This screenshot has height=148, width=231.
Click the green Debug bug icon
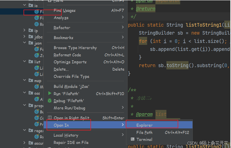[50, 101]
